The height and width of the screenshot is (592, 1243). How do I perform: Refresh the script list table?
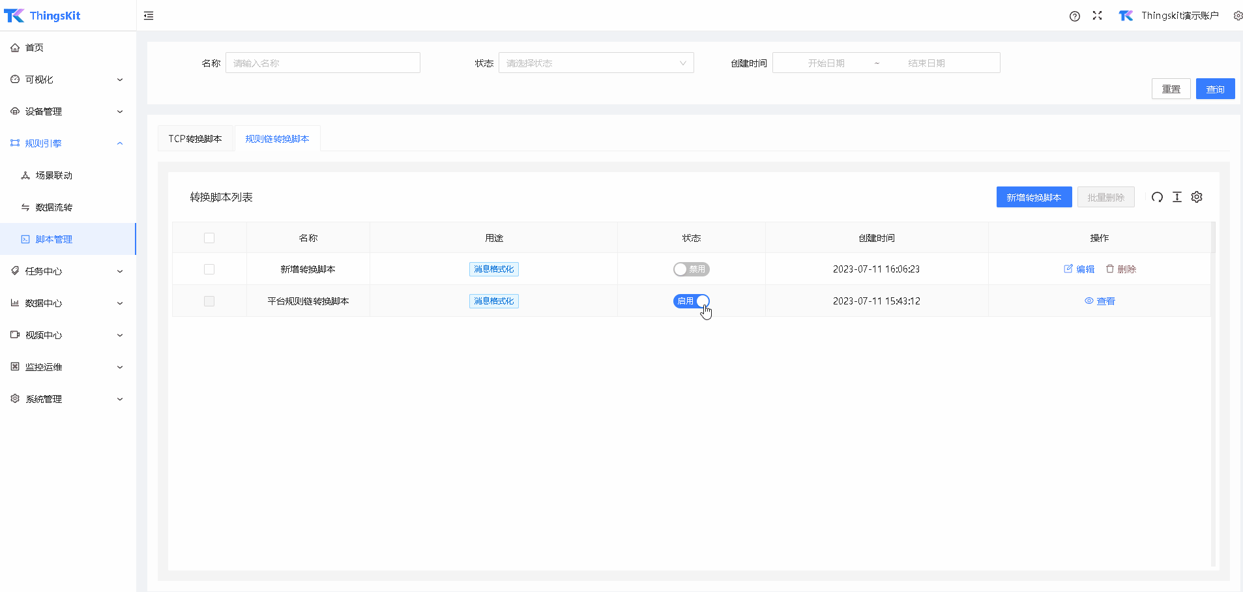pyautogui.click(x=1157, y=197)
